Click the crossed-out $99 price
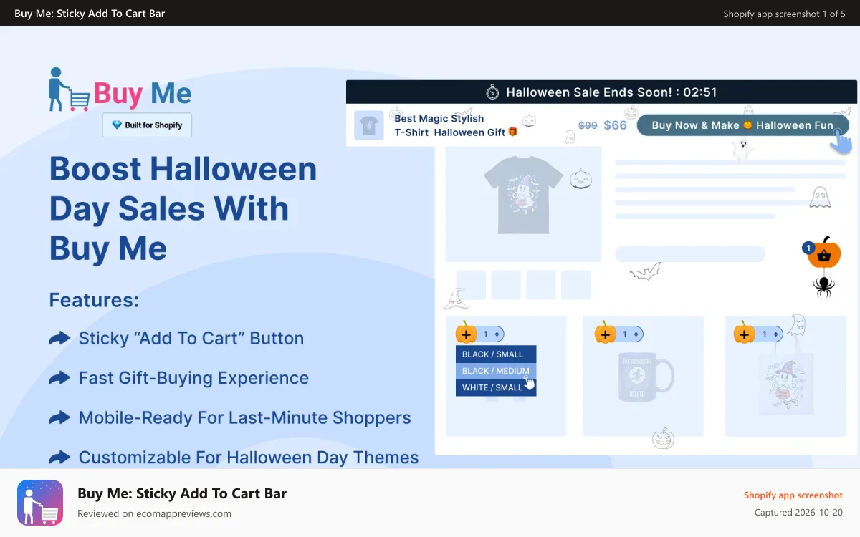 point(588,125)
